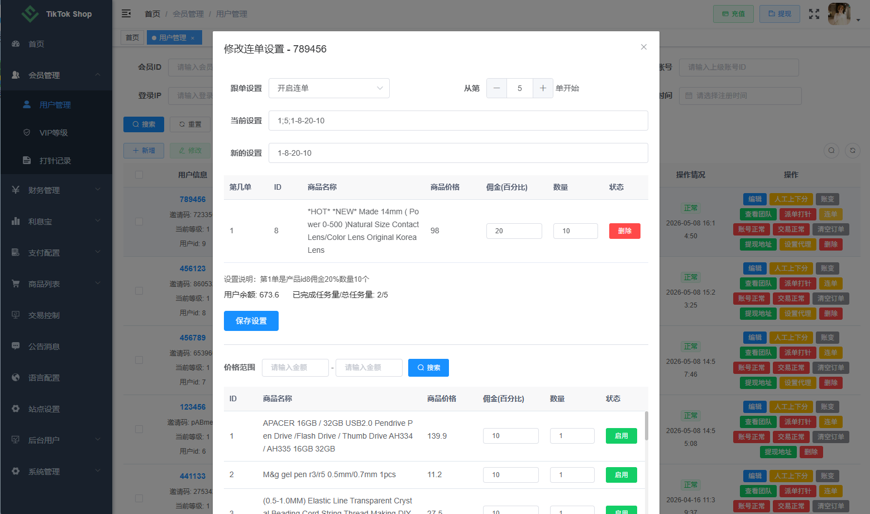This screenshot has width=870, height=514.
Task: Click the 新的设置 input field
Action: [x=458, y=153]
